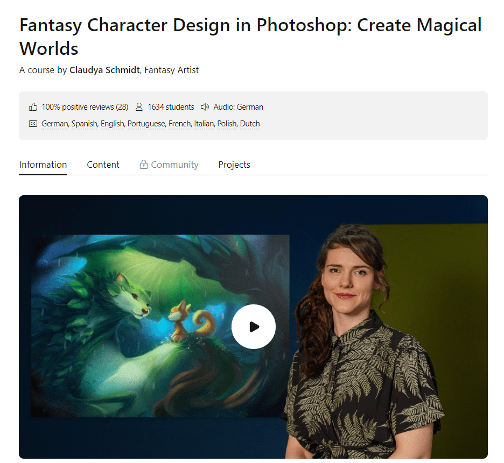This screenshot has width=504, height=463.
Task: Pick Italian subtitle language
Action: pyautogui.click(x=204, y=124)
